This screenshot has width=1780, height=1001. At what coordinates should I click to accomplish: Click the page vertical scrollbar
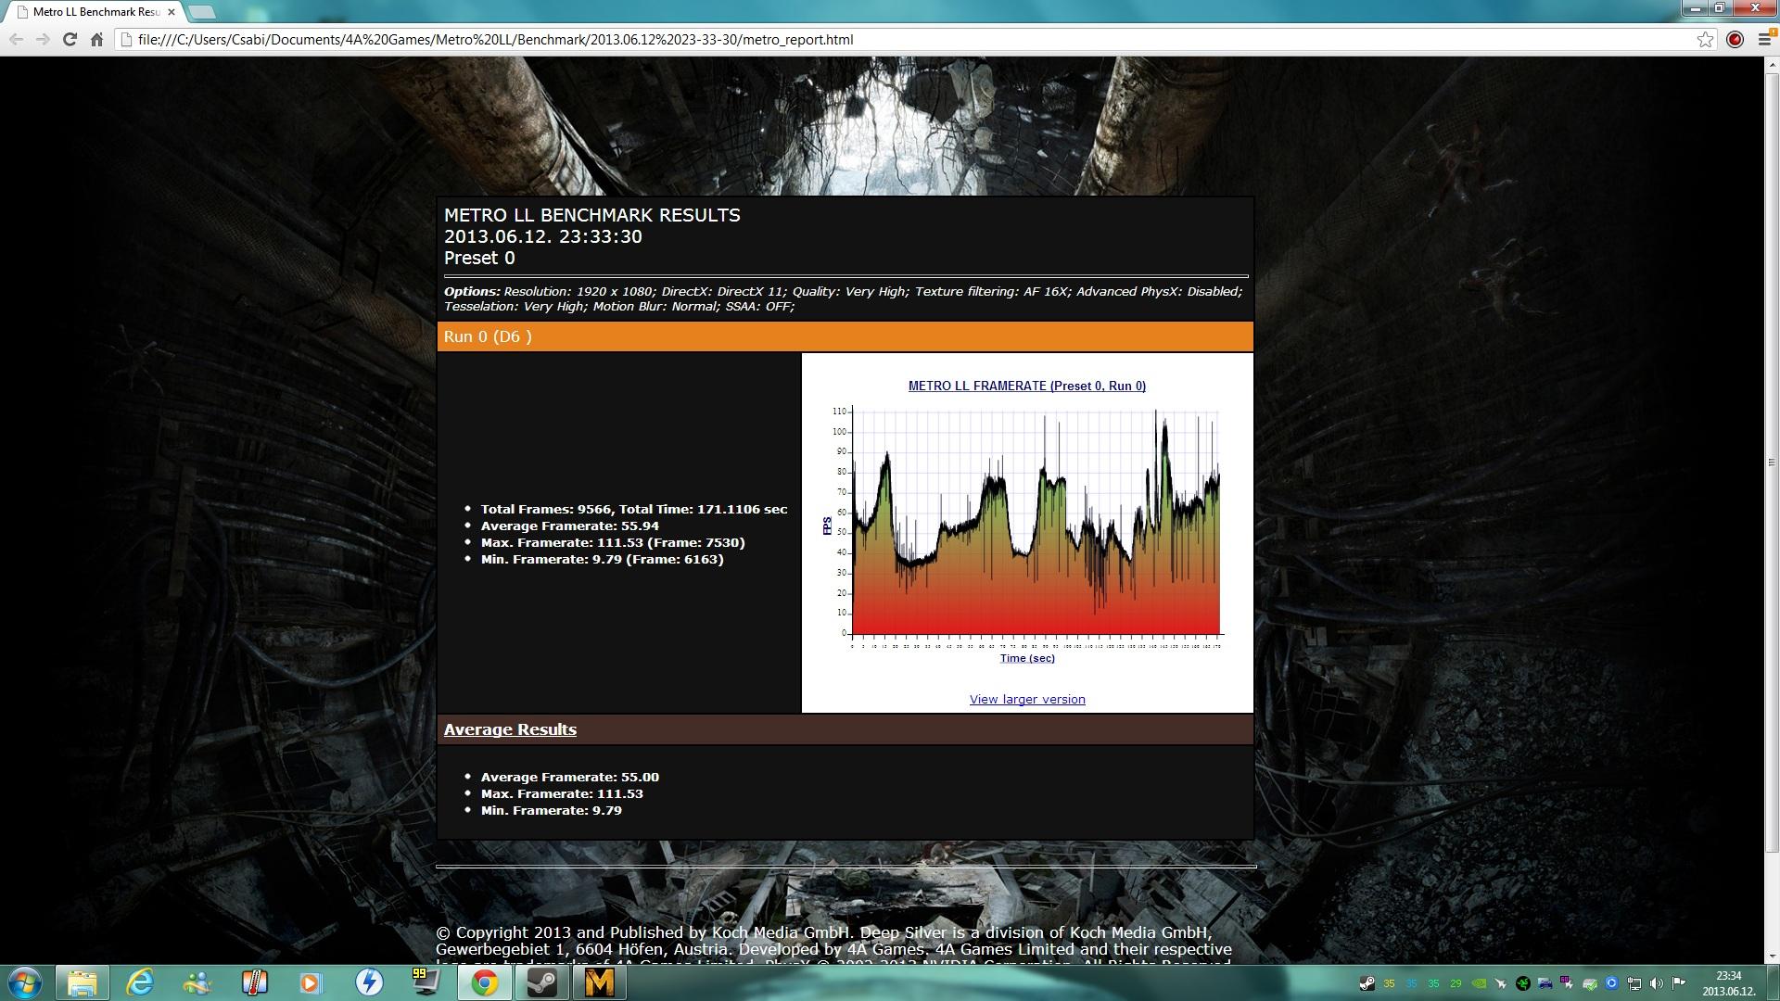point(1772,463)
